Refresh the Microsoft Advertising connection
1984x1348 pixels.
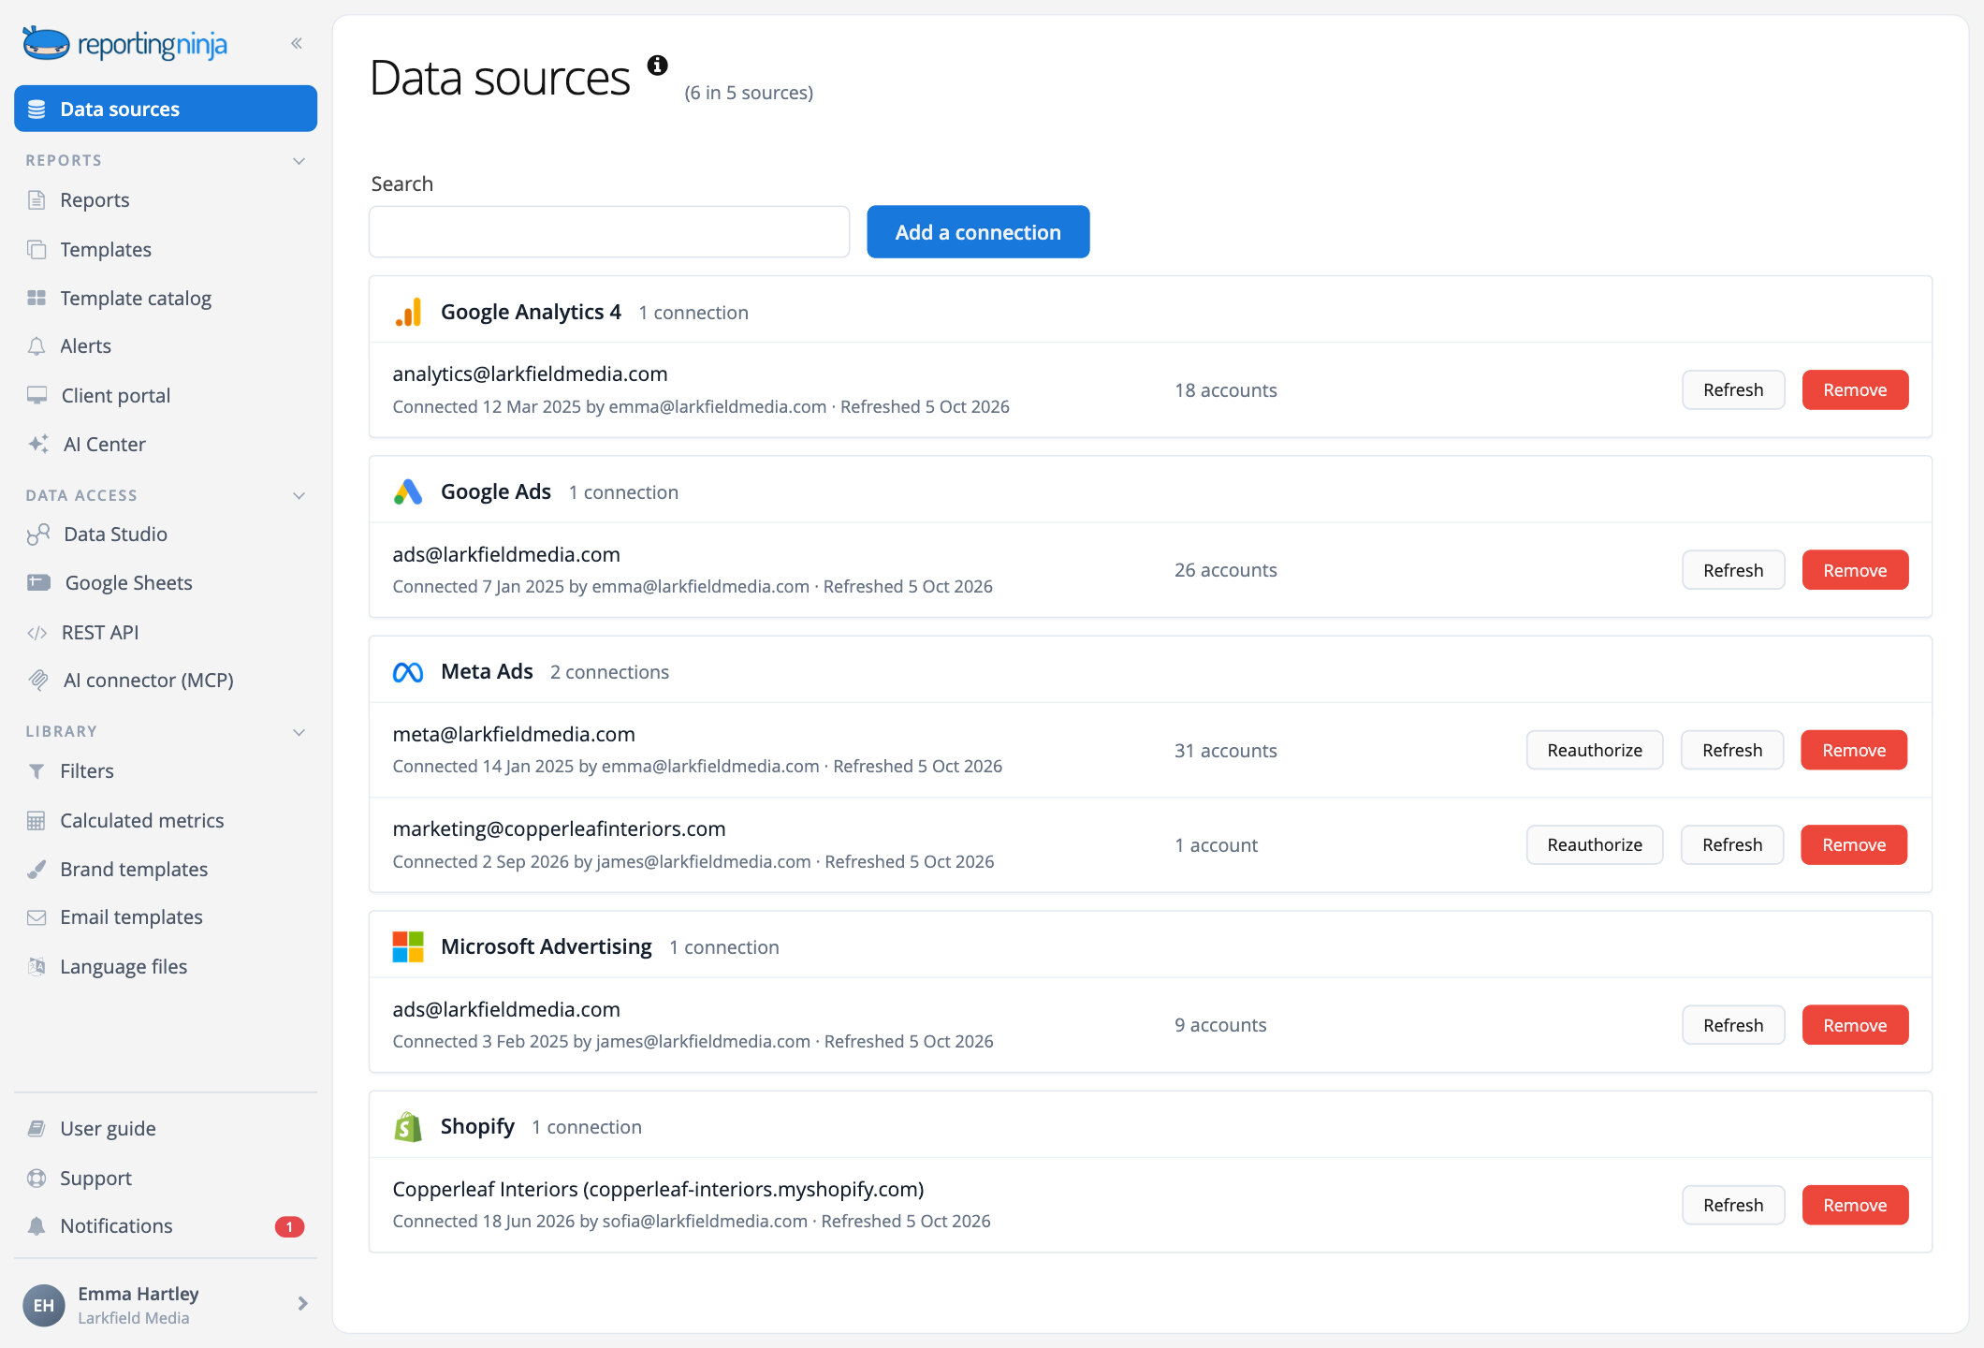pos(1733,1025)
